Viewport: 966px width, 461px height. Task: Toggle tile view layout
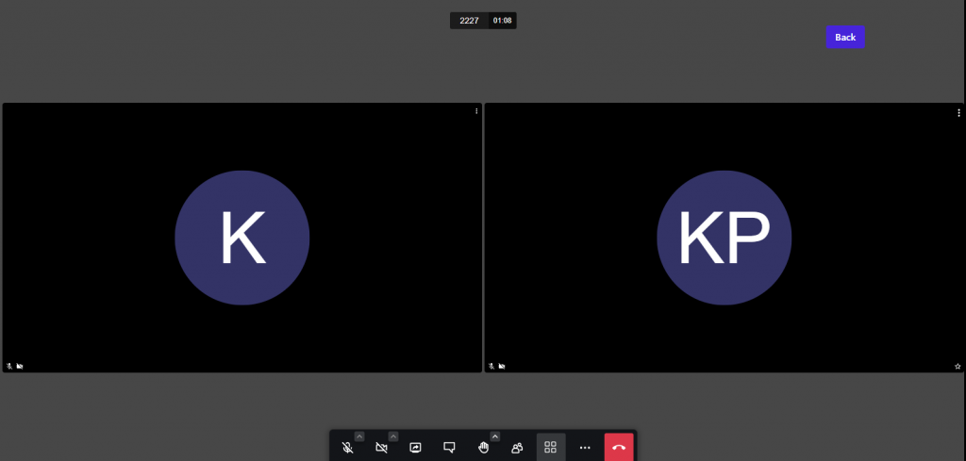(x=551, y=448)
